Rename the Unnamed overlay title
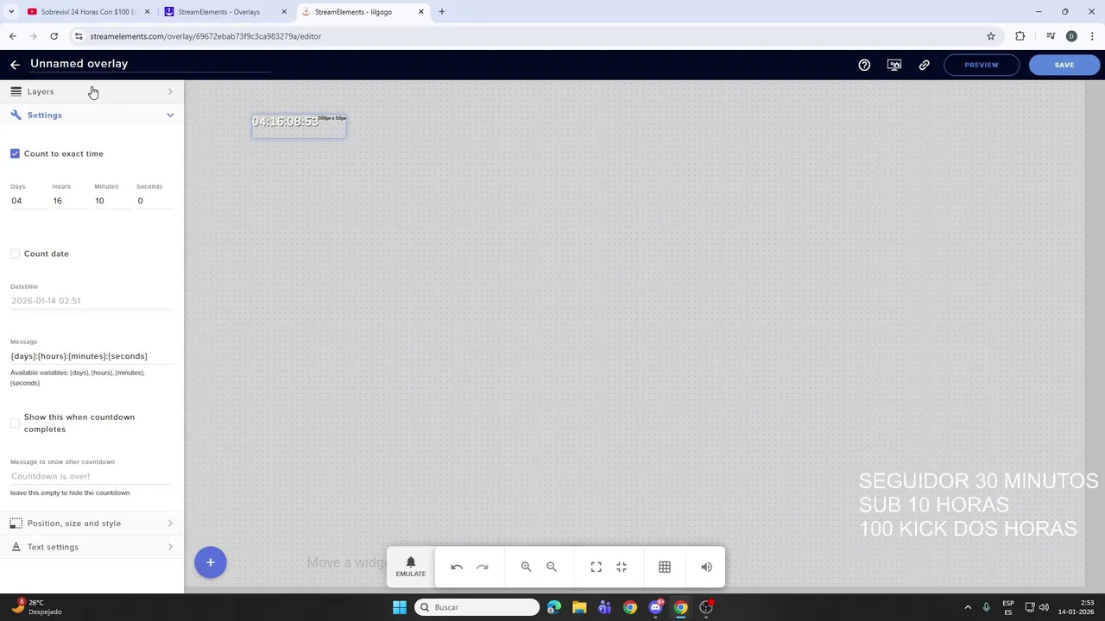This screenshot has height=621, width=1105. 150,64
